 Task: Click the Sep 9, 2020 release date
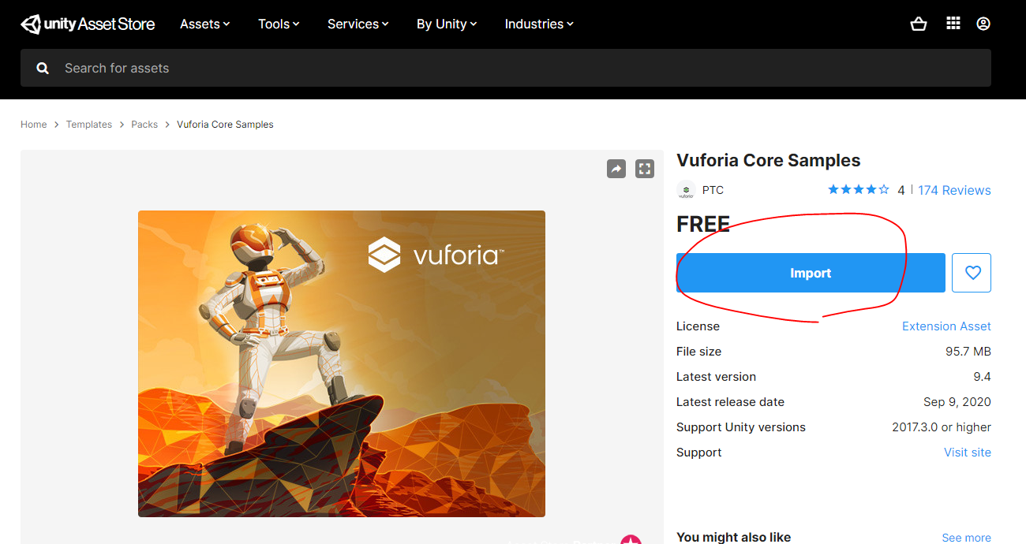(957, 402)
